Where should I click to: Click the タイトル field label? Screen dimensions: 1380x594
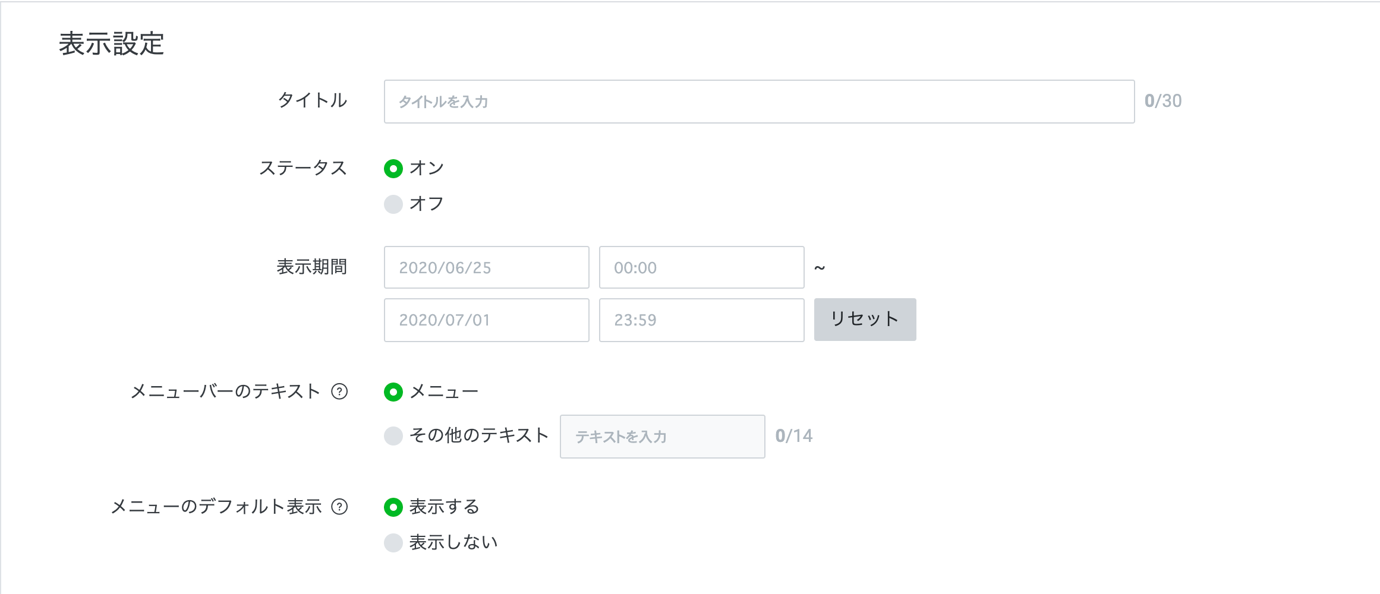[x=313, y=100]
